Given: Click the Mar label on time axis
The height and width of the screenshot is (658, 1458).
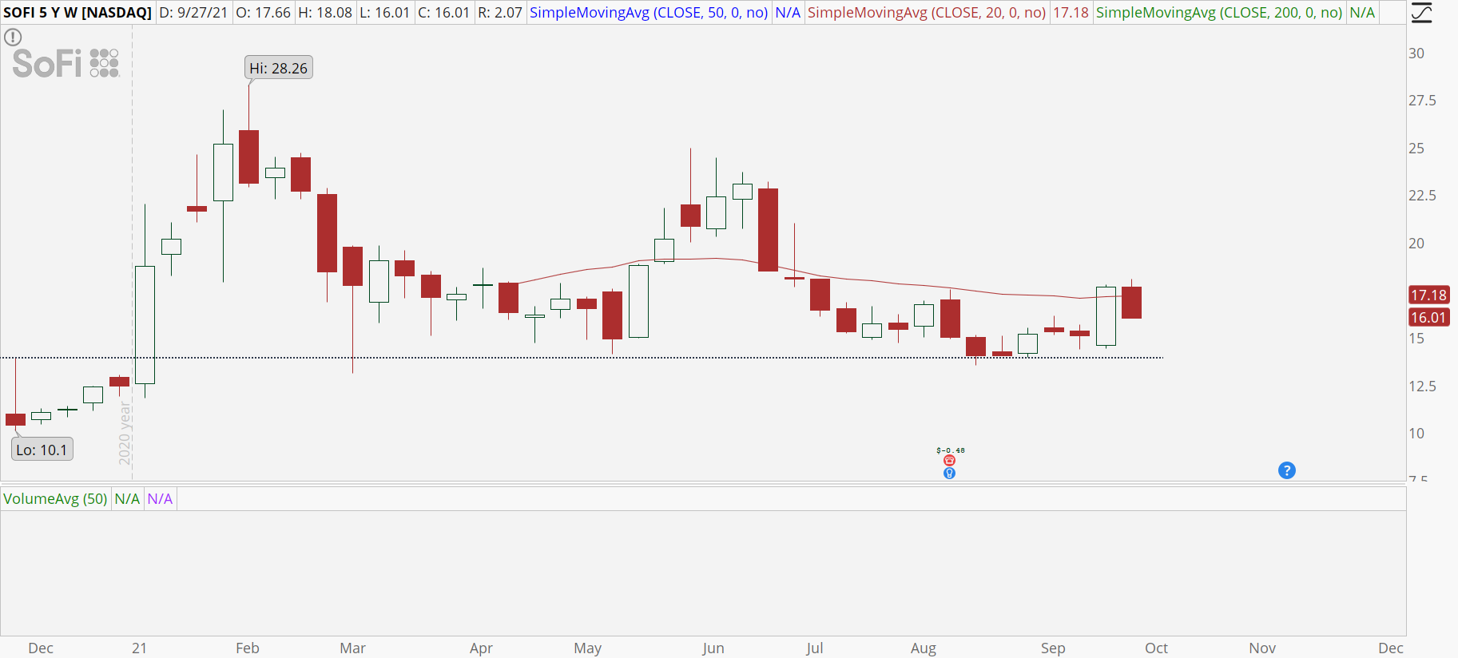Looking at the screenshot, I should 352,648.
